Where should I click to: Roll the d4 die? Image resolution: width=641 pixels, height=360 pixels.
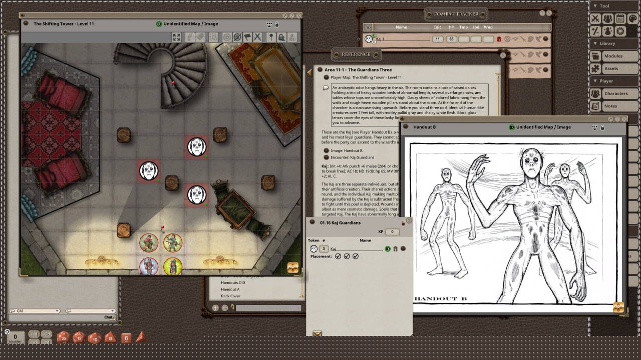[141, 337]
